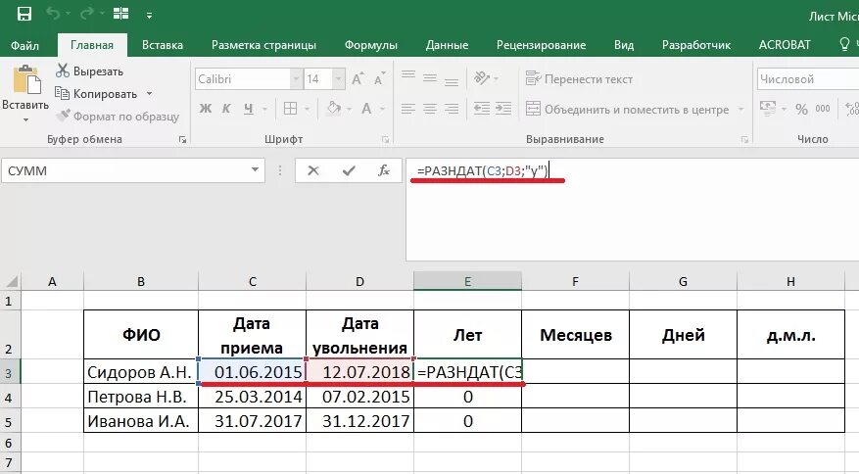Click the decrease indent icon
Screen dimensions: 859x474
pos(482,109)
